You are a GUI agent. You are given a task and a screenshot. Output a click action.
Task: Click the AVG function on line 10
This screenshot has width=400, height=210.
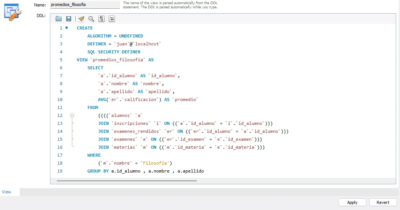(103, 100)
